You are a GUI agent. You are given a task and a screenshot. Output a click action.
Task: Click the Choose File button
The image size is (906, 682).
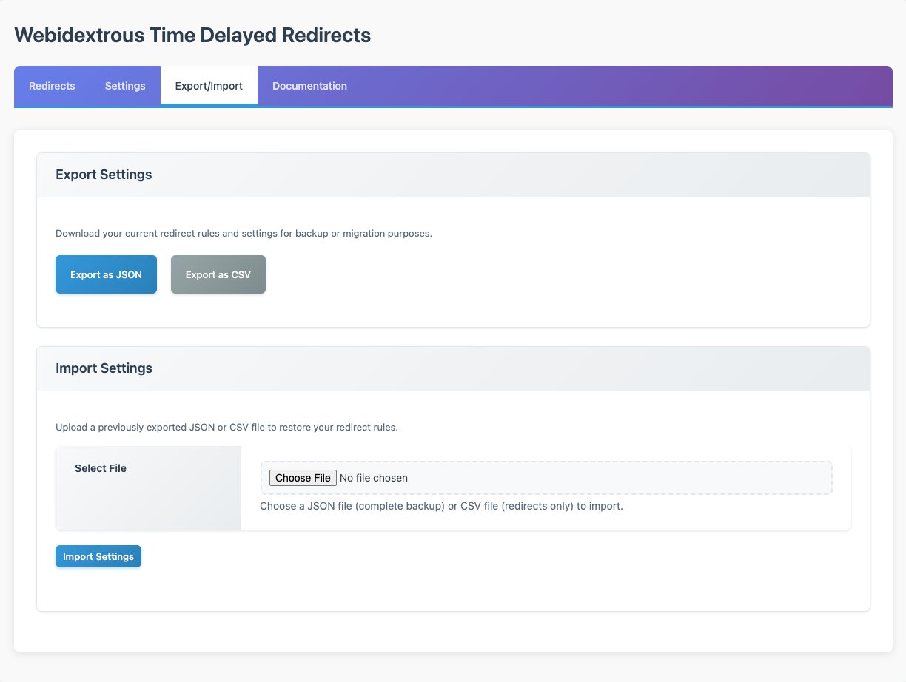[303, 478]
